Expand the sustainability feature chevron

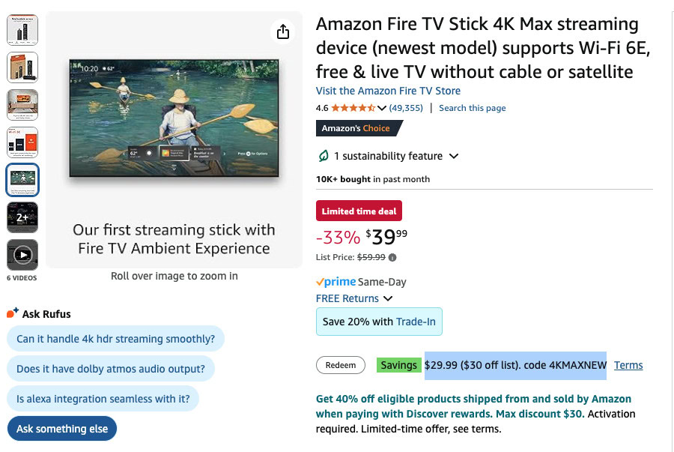453,156
